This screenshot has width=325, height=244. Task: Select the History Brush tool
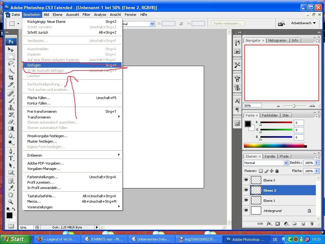tap(11, 114)
